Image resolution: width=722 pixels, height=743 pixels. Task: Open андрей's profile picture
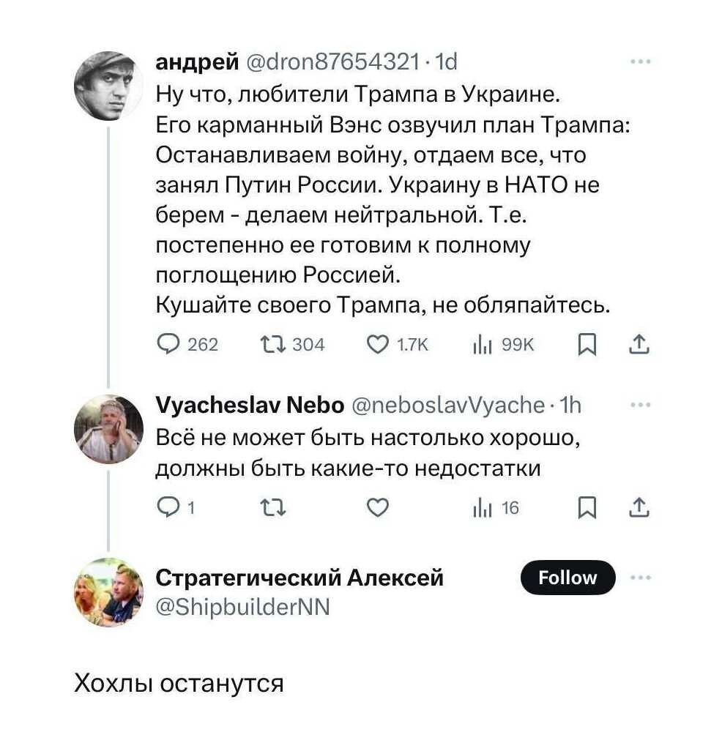pyautogui.click(x=108, y=87)
